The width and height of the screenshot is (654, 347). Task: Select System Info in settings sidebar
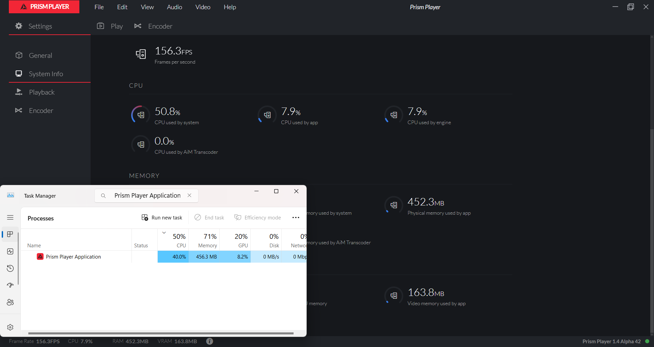[50, 74]
